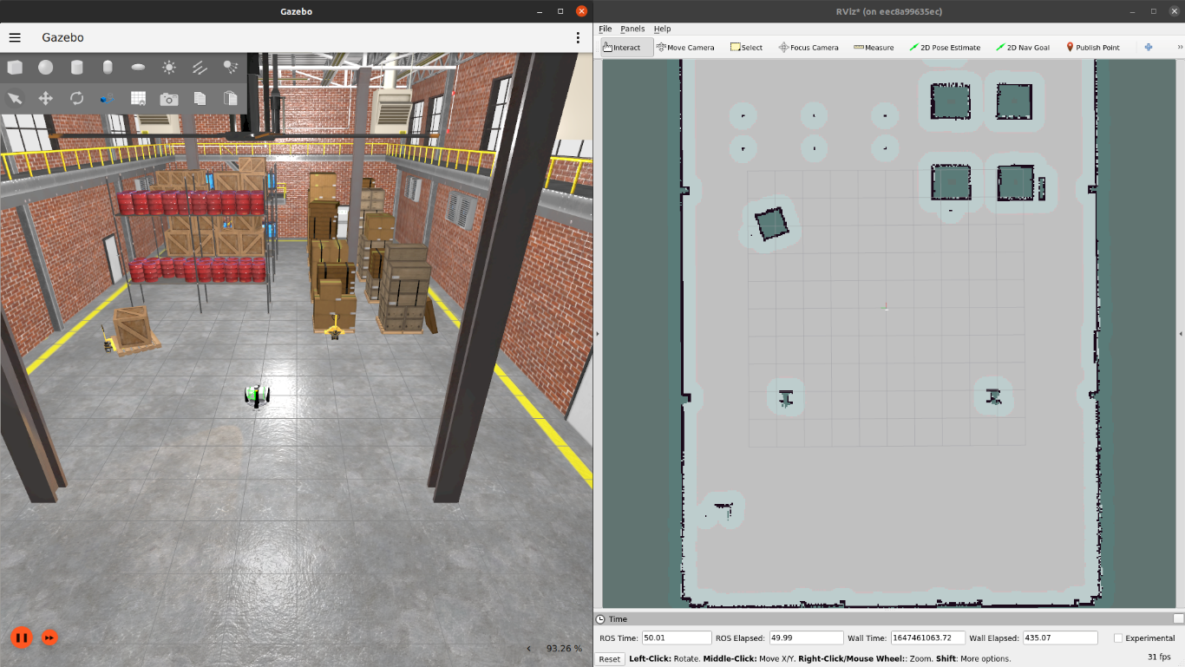The image size is (1185, 667).
Task: Expand the left side panel handle in RViz
Action: point(598,334)
